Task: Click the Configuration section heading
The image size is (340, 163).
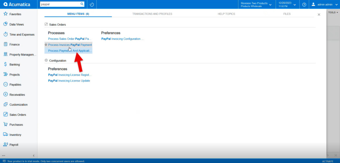Action: pos(58,61)
